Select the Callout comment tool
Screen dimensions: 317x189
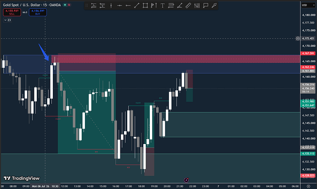206,6
